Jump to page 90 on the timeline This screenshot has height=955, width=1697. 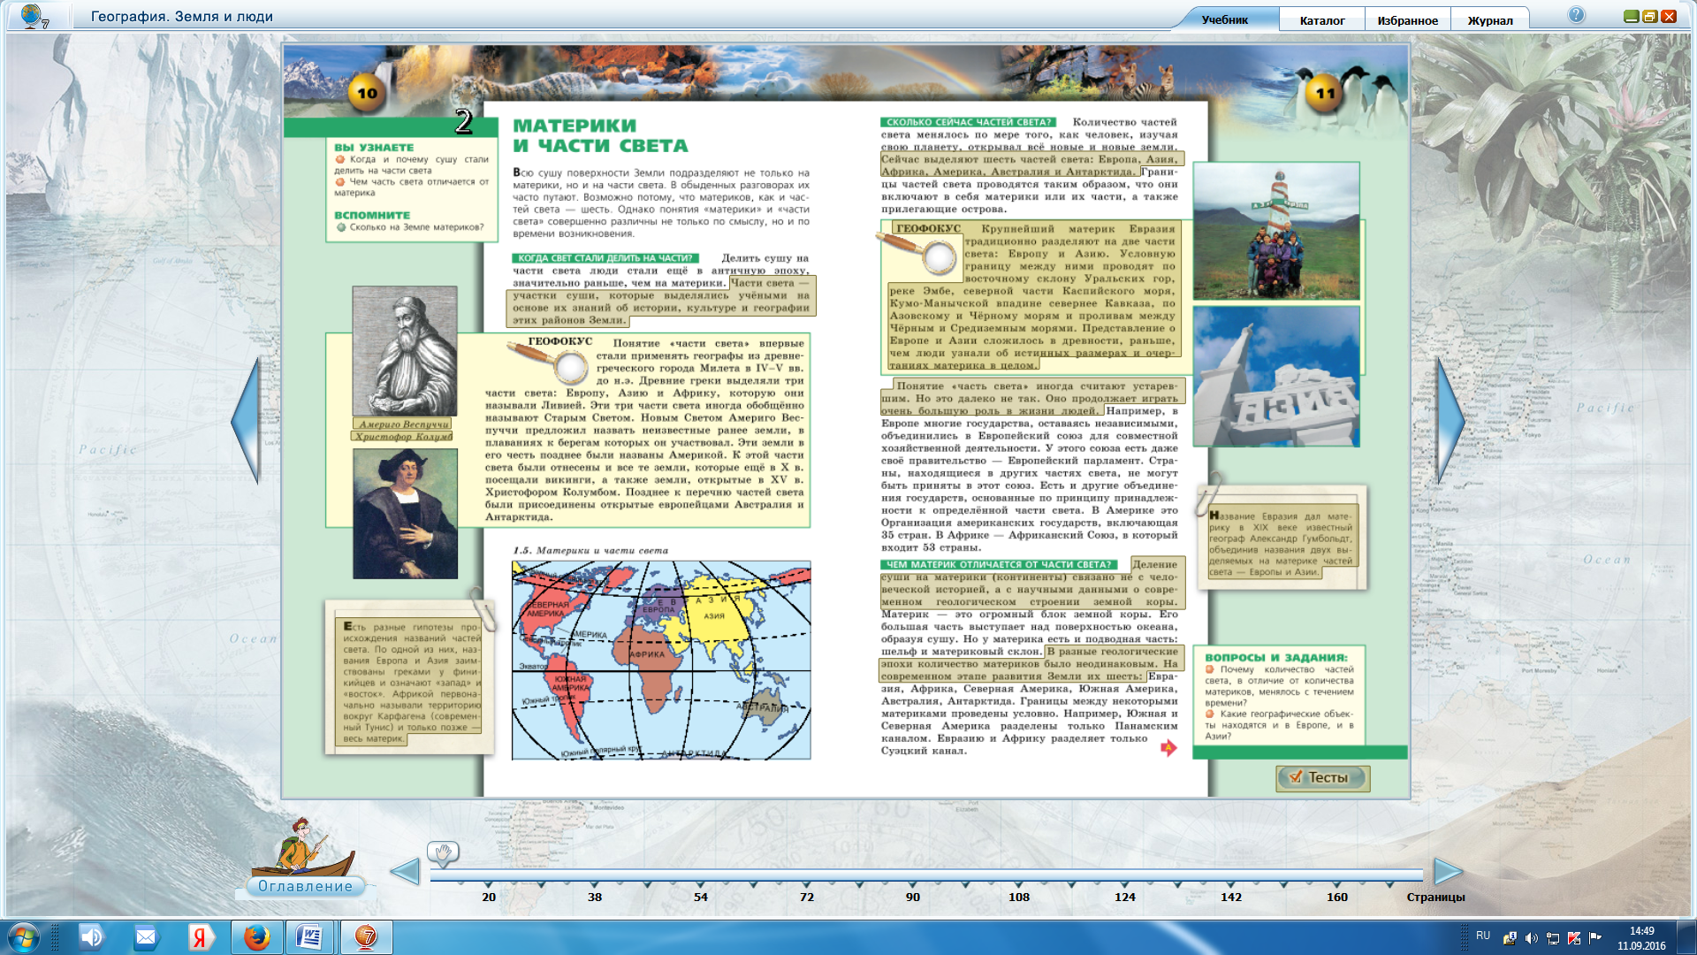913,897
